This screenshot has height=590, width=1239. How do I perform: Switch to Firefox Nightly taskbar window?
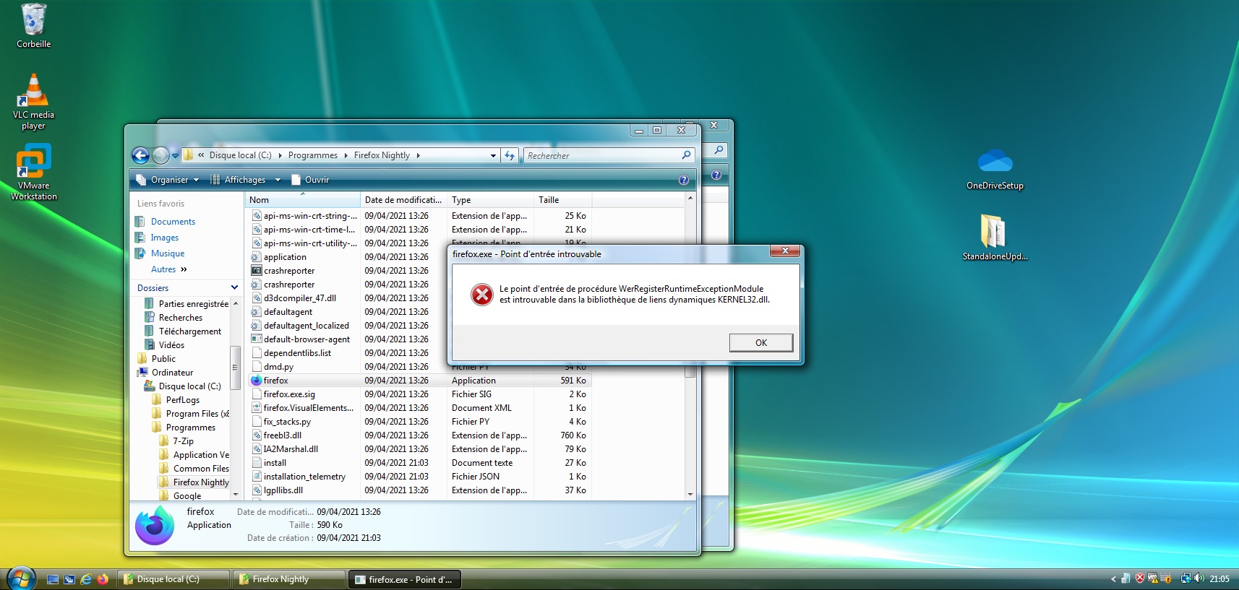[289, 579]
